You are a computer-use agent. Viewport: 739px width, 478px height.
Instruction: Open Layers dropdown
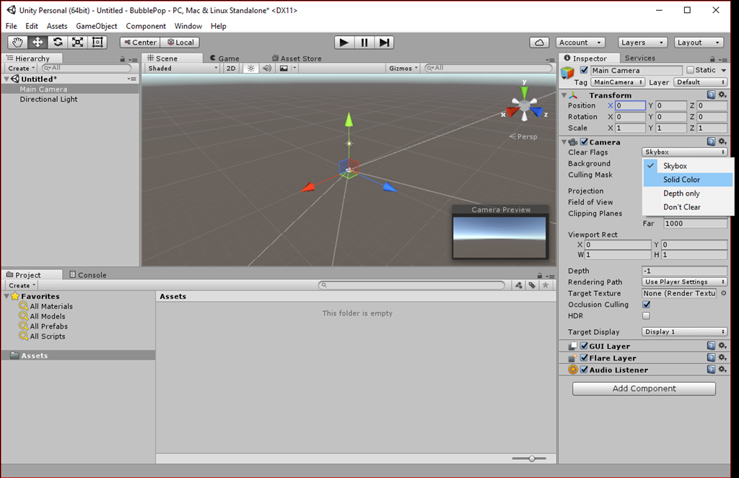[x=642, y=43]
